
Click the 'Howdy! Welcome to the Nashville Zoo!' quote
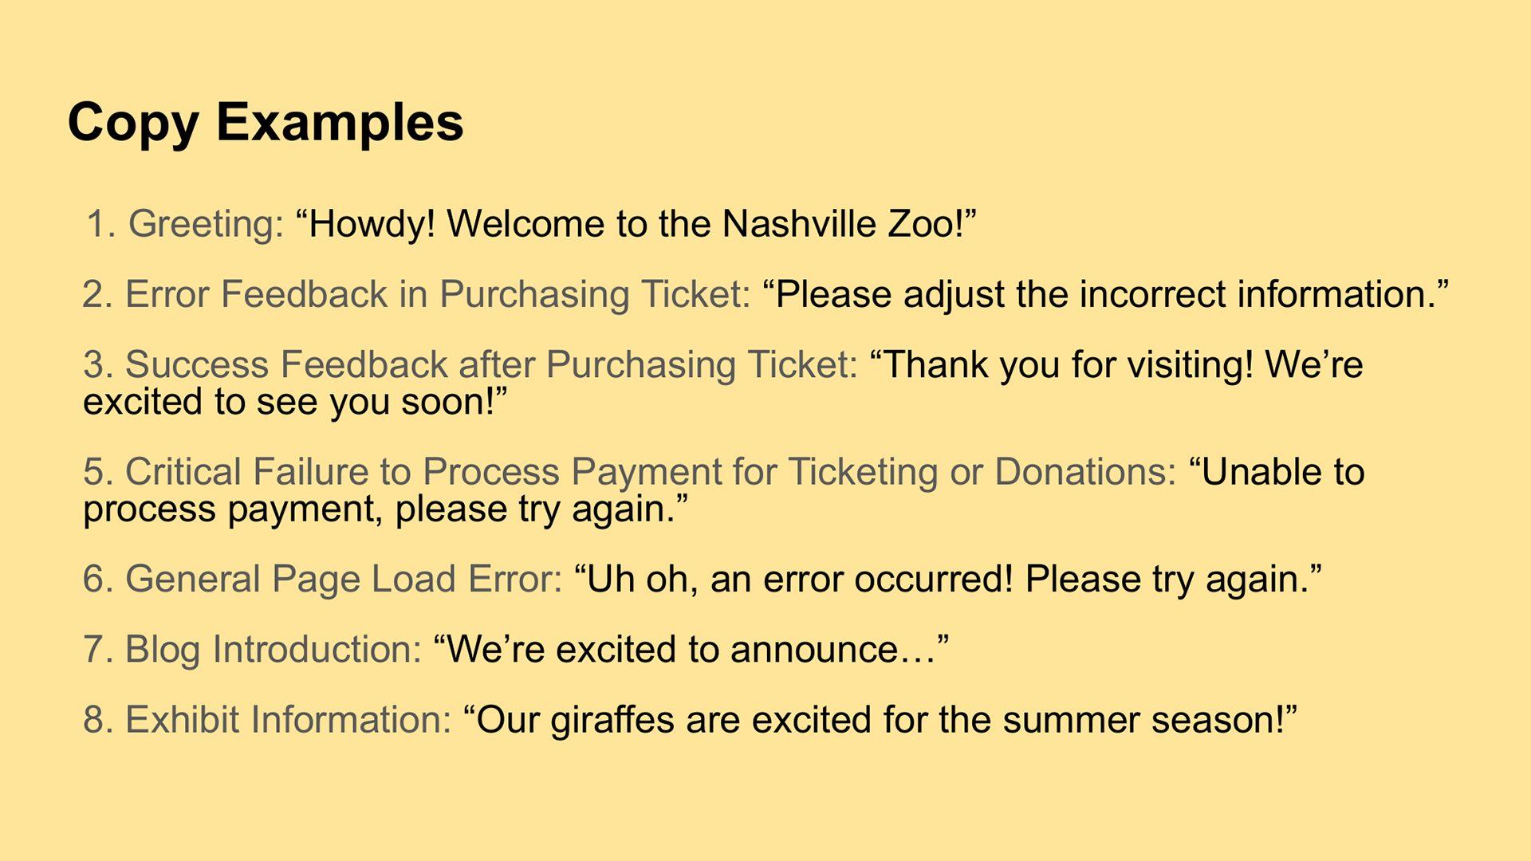pos(636,223)
